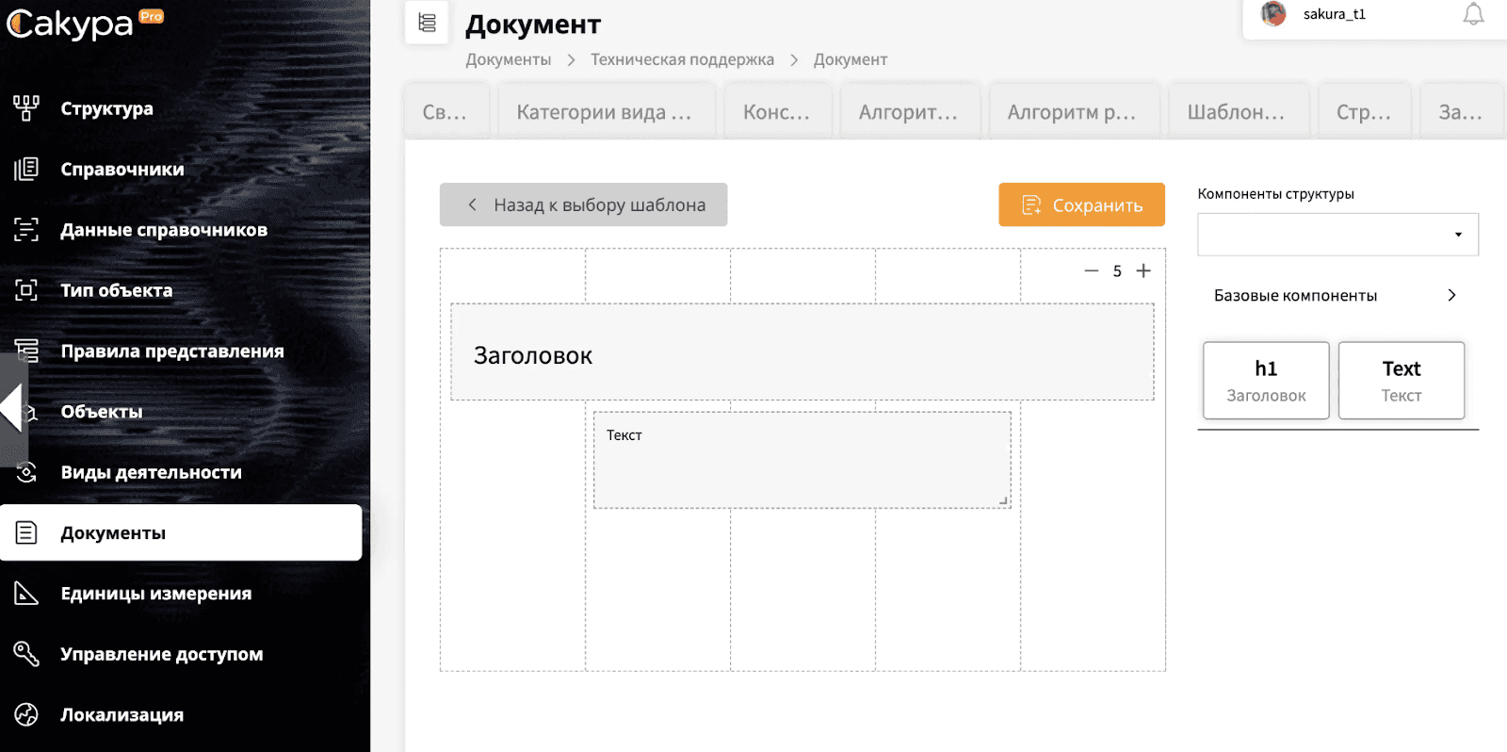
Task: Click the Справочники books icon
Action: (x=26, y=169)
